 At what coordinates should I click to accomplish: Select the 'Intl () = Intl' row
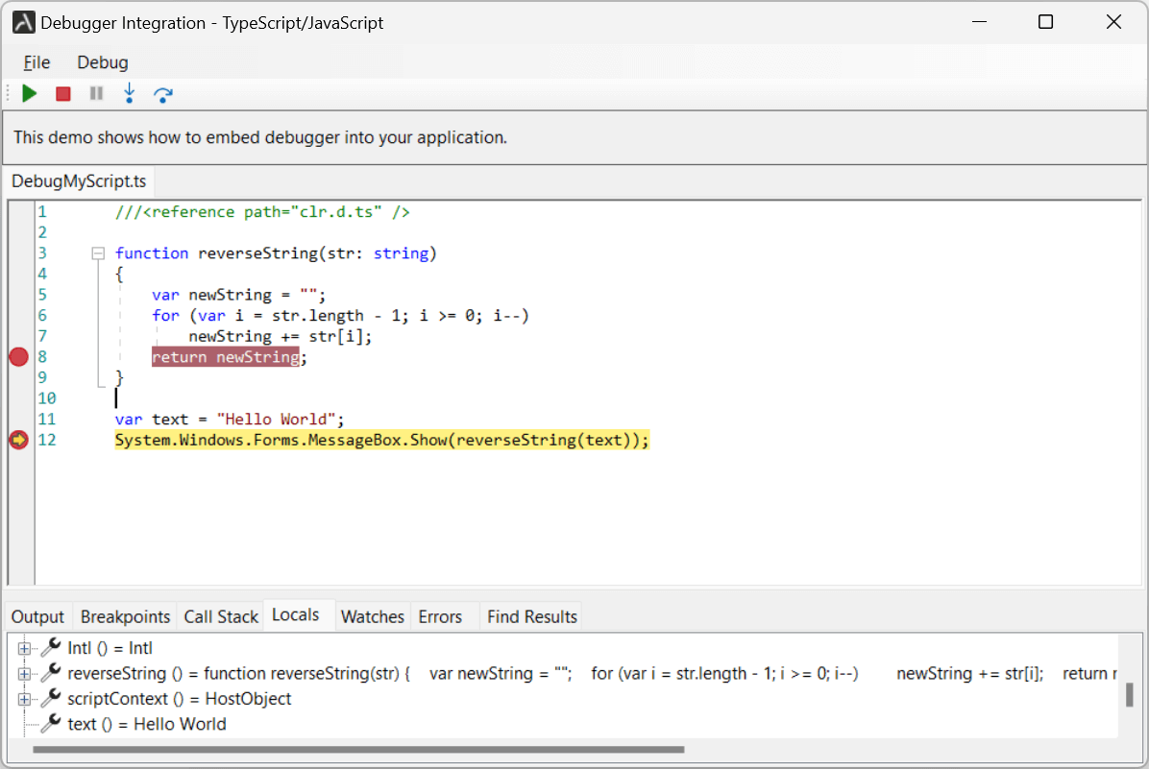tap(110, 648)
